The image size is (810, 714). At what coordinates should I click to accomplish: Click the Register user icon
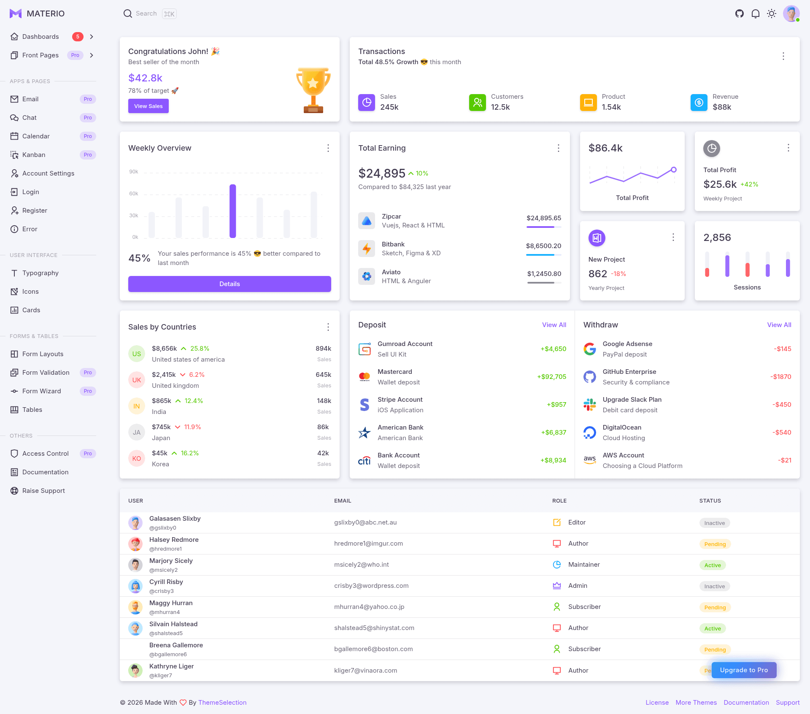point(14,211)
